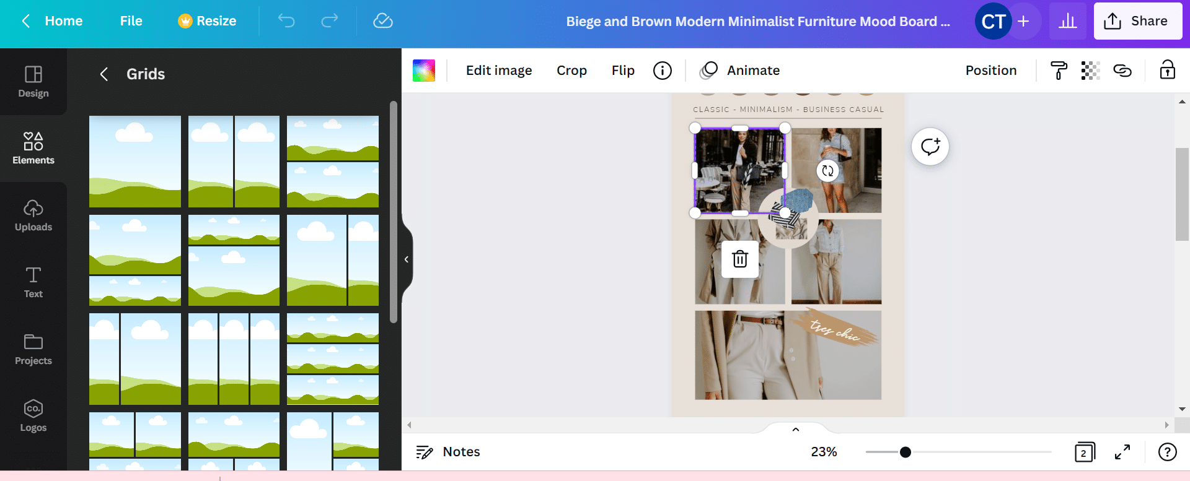1190x481 pixels.
Task: Add a comment with speech bubble button
Action: click(930, 147)
